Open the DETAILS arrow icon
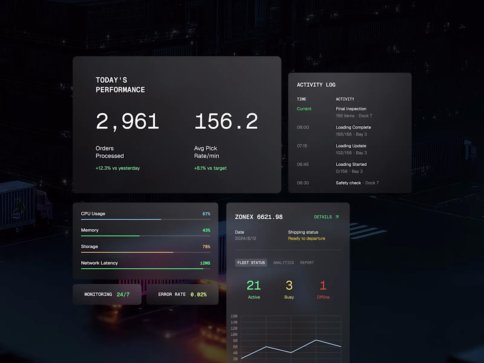 (x=337, y=217)
